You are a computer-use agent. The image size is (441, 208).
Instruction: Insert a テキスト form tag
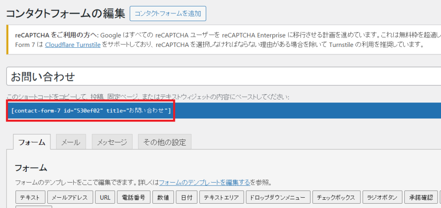[x=30, y=198]
